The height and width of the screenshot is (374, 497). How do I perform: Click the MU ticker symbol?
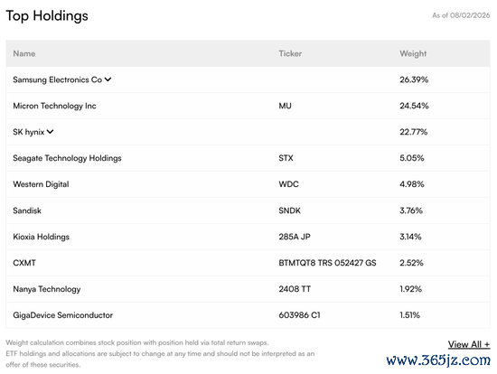pos(285,106)
